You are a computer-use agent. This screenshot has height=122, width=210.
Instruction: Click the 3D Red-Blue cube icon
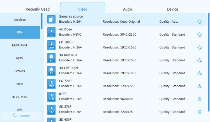pos(51,58)
